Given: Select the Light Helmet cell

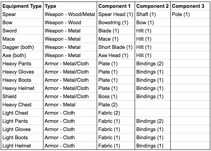Looking at the screenshot, I should click(x=22, y=146).
